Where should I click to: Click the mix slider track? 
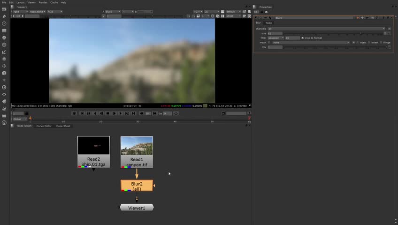pos(335,47)
